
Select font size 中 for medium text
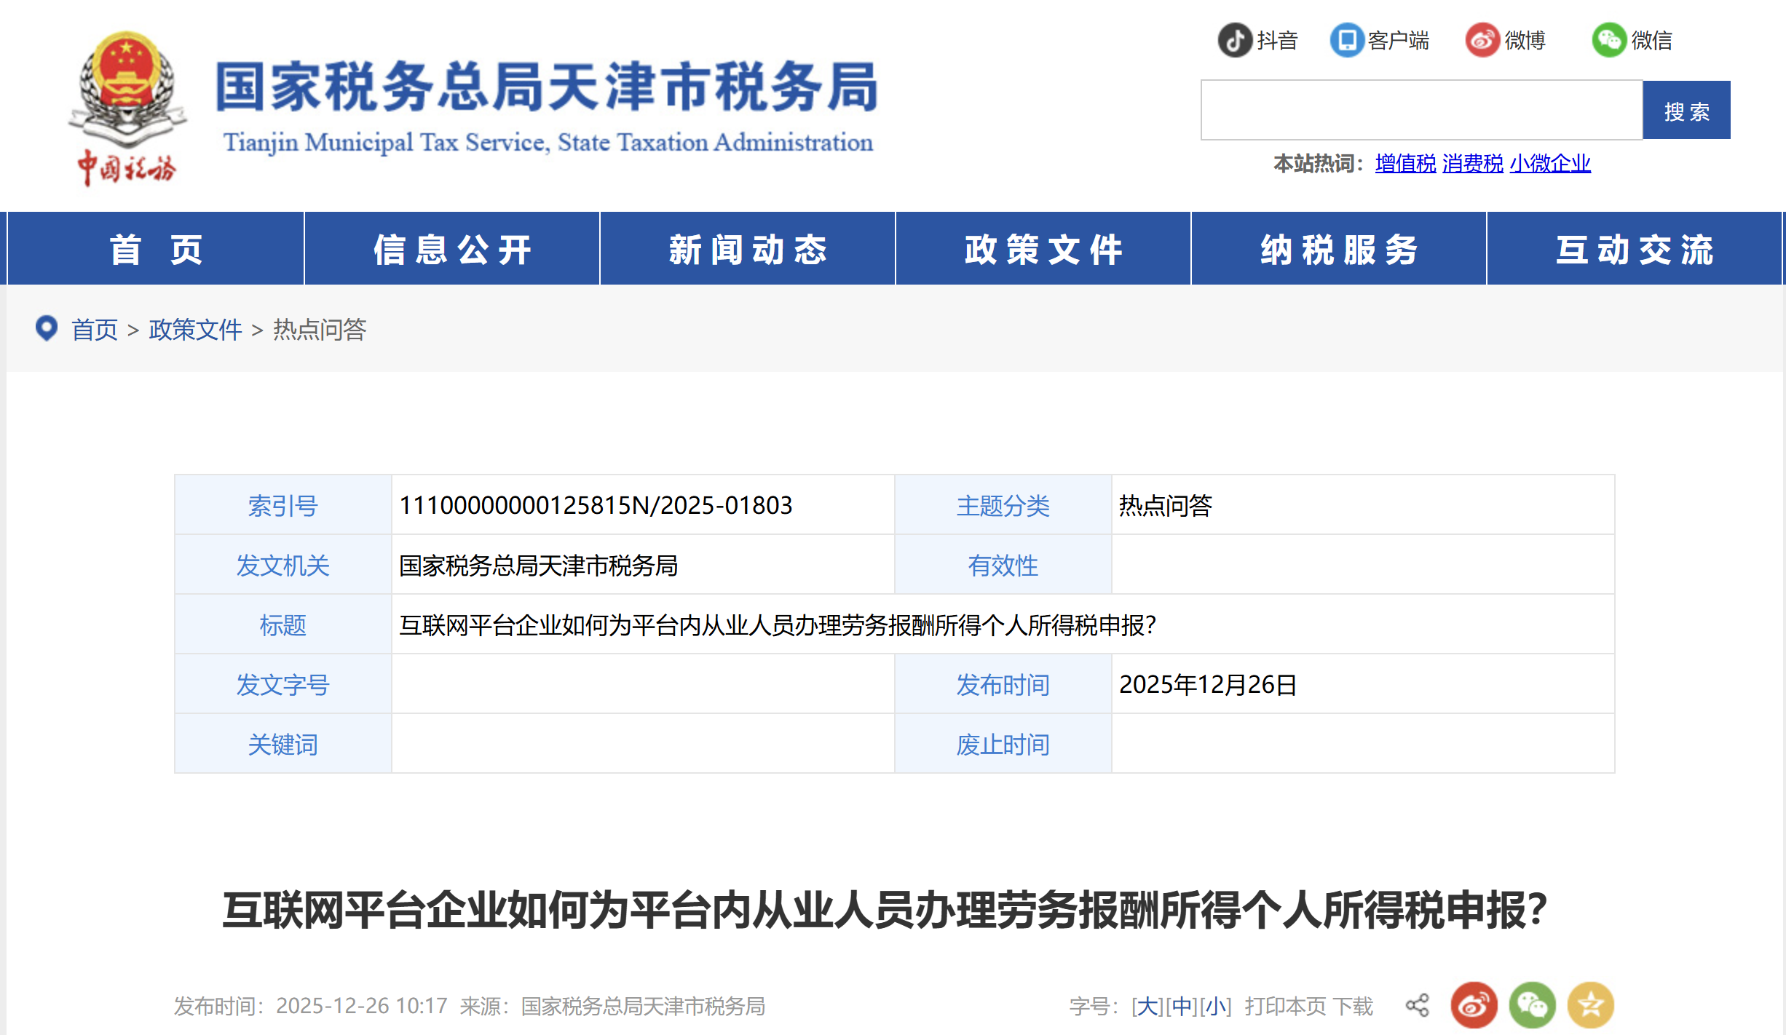1182,1006
